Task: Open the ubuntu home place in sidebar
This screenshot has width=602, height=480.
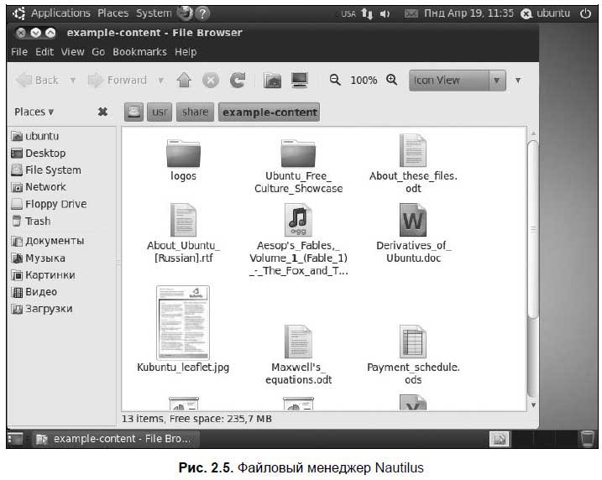Action: (35, 136)
